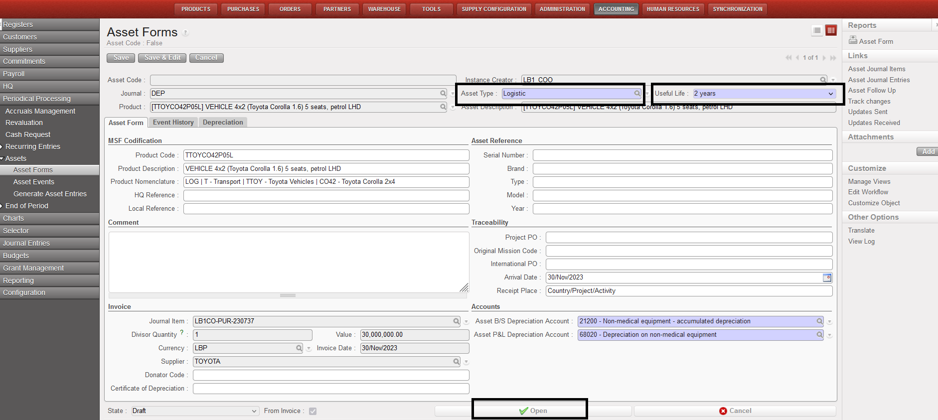Click the help question mark beside Asset Forms
Viewport: 938px width, 420px height.
tap(185, 33)
